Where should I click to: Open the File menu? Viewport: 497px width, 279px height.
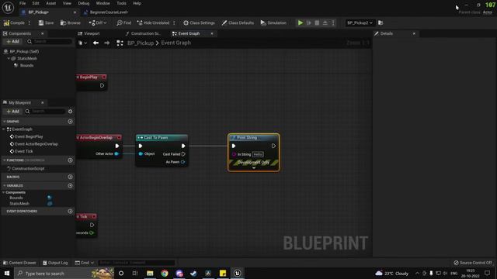pos(23,3)
